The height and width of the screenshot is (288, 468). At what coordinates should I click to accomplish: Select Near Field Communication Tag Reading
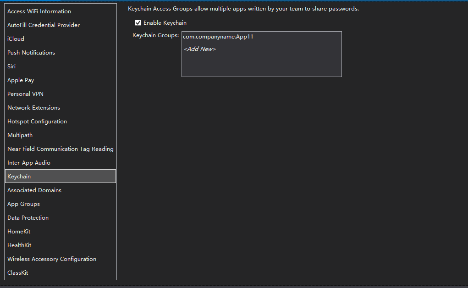(x=61, y=149)
